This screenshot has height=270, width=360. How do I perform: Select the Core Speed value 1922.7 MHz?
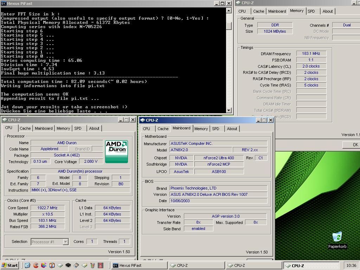coord(47,208)
